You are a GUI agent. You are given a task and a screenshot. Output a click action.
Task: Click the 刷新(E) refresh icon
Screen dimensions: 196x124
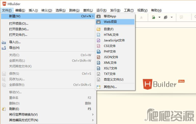coord(4,109)
